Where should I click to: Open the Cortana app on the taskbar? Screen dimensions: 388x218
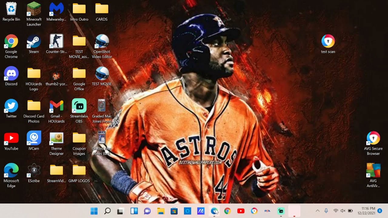tap(187, 211)
